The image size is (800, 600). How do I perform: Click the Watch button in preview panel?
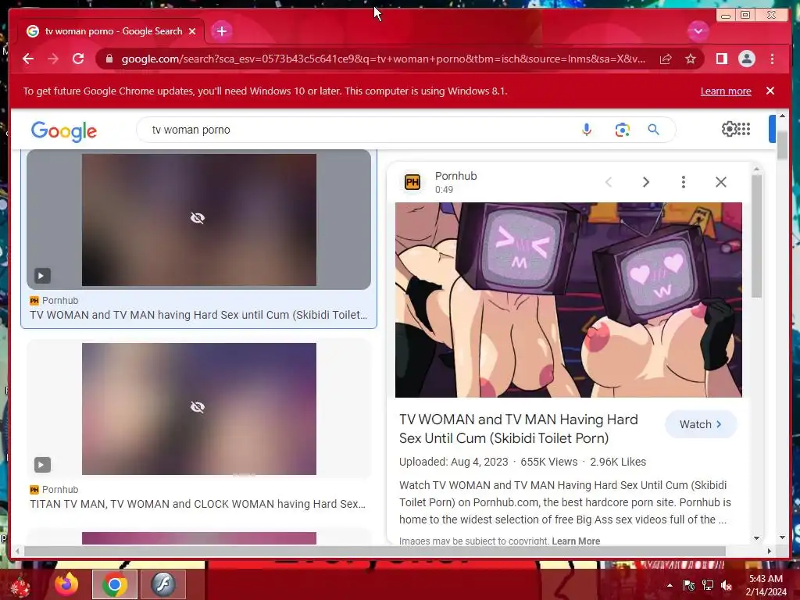pos(701,424)
